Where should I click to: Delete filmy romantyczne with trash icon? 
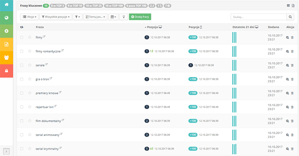[x=292, y=52]
